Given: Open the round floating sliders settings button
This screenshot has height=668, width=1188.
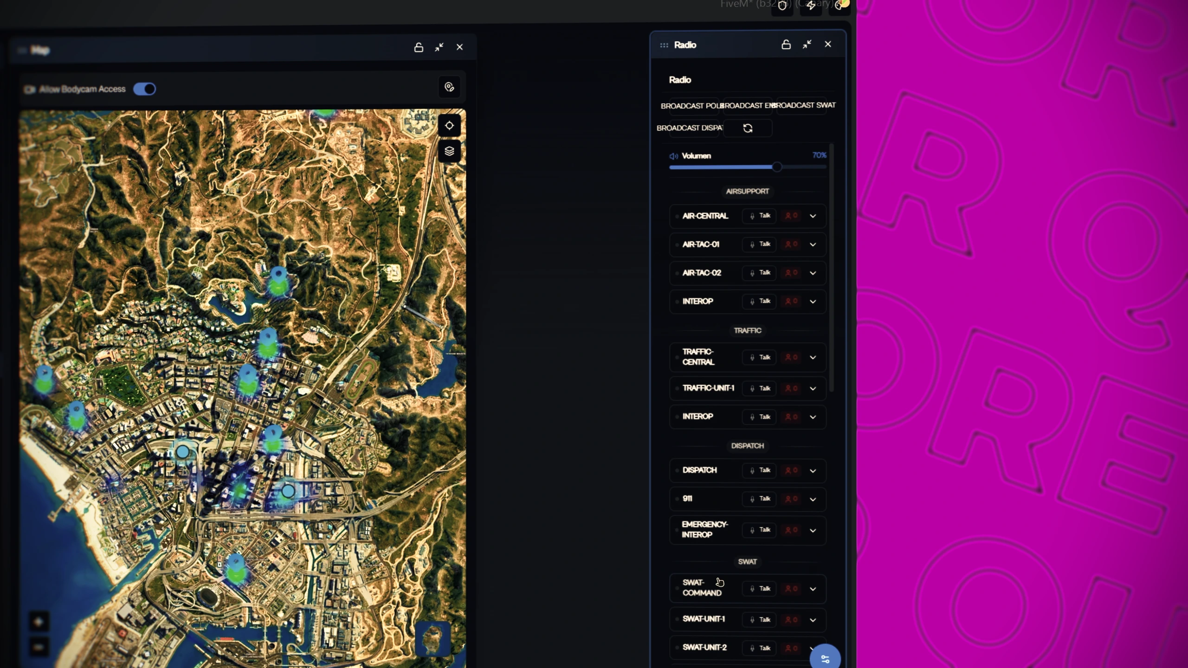Looking at the screenshot, I should 825,659.
